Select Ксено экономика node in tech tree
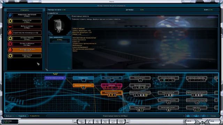 click(140, 108)
